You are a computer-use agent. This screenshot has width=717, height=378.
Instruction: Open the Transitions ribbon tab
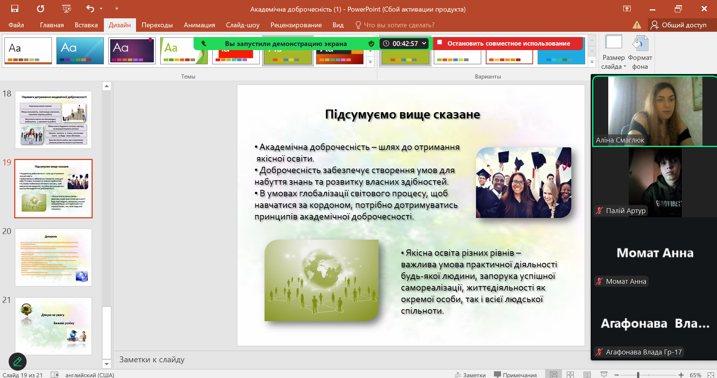157,25
